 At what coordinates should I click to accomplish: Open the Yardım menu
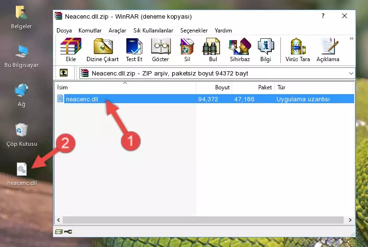(x=223, y=31)
